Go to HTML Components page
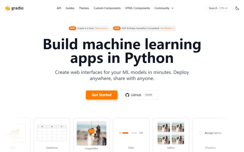Screen dimensions: 244x152 click(138, 8)
